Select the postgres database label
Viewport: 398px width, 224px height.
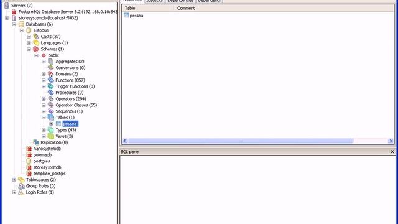tap(42, 161)
